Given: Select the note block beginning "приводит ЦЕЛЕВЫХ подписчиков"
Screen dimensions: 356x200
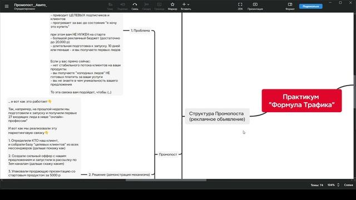Looking at the screenshot, I should tap(86, 54).
